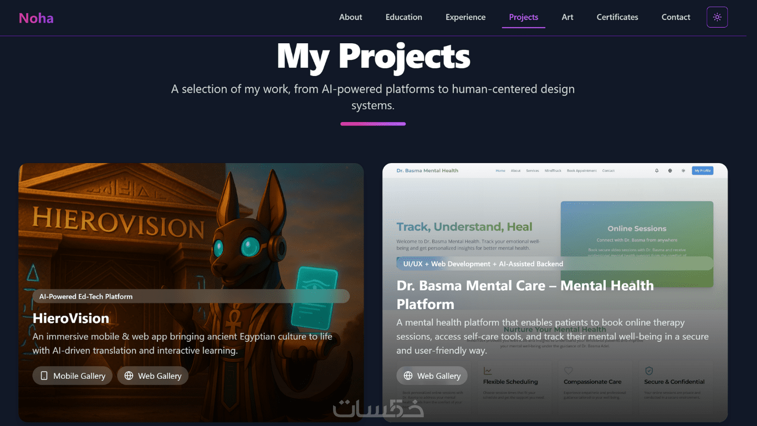Go to the Education nav link

tap(404, 17)
